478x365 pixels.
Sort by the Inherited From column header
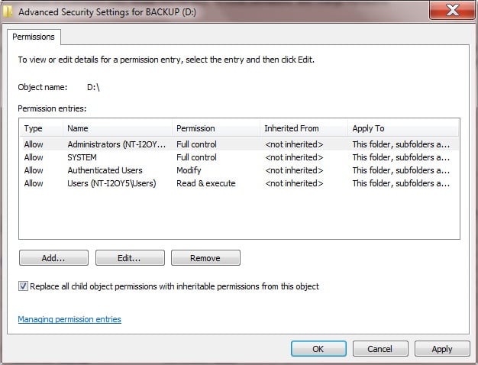coord(302,128)
